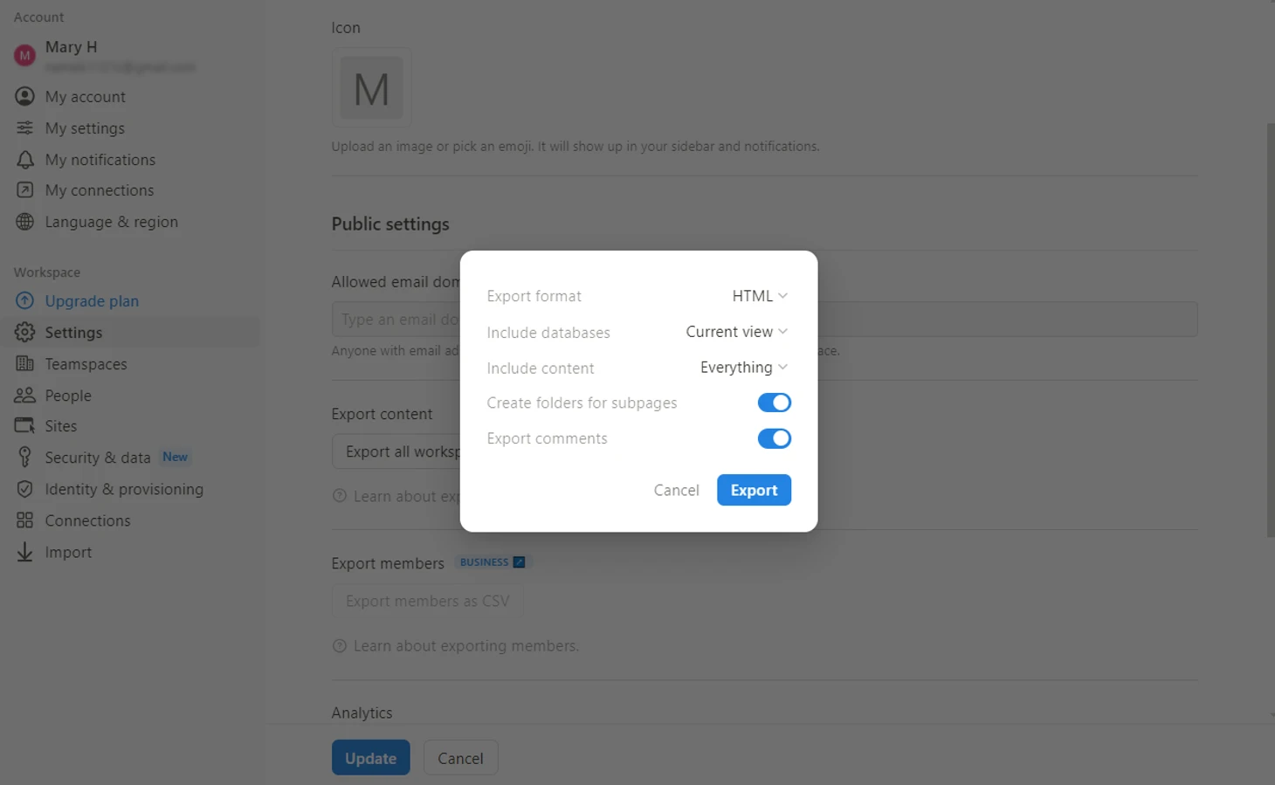Select the Import download arrow icon
Screen dimensions: 1275x785
pos(24,552)
